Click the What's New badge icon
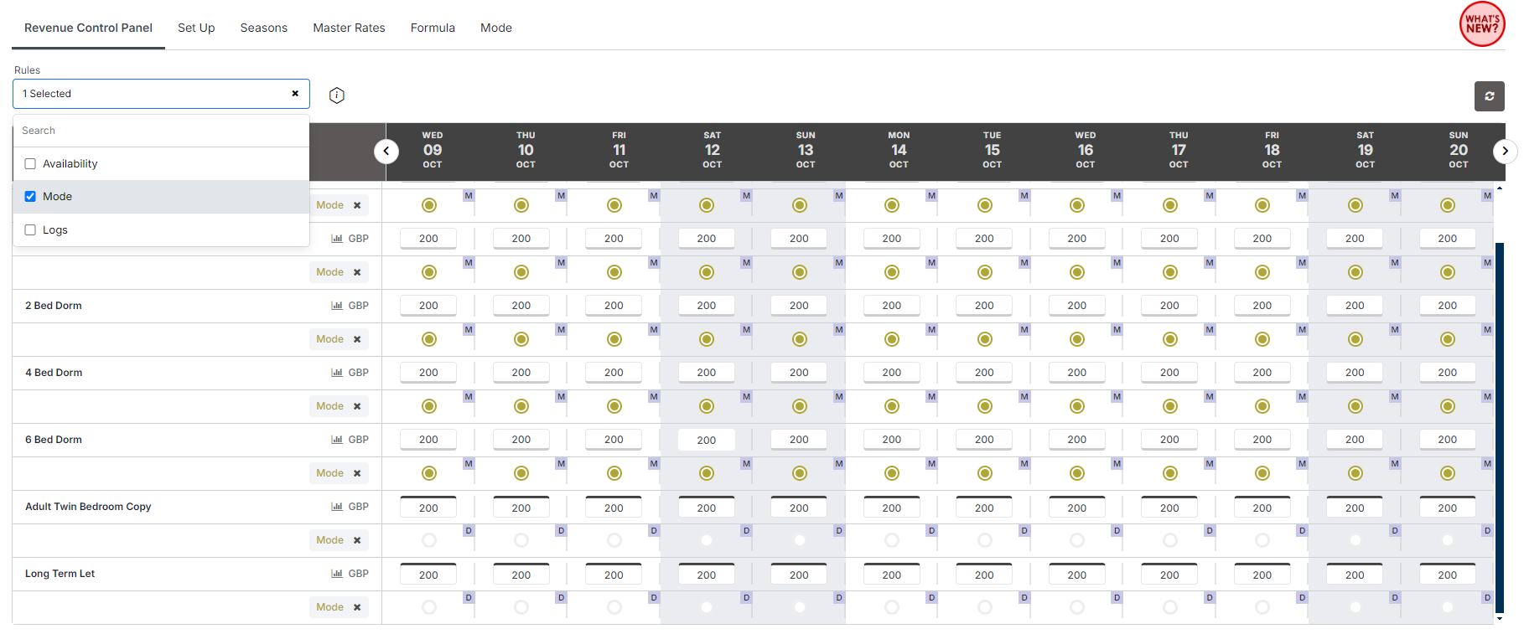This screenshot has width=1524, height=634. [x=1481, y=24]
